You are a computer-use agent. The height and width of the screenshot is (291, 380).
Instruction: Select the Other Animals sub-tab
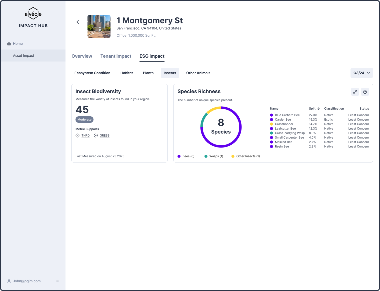pyautogui.click(x=198, y=73)
